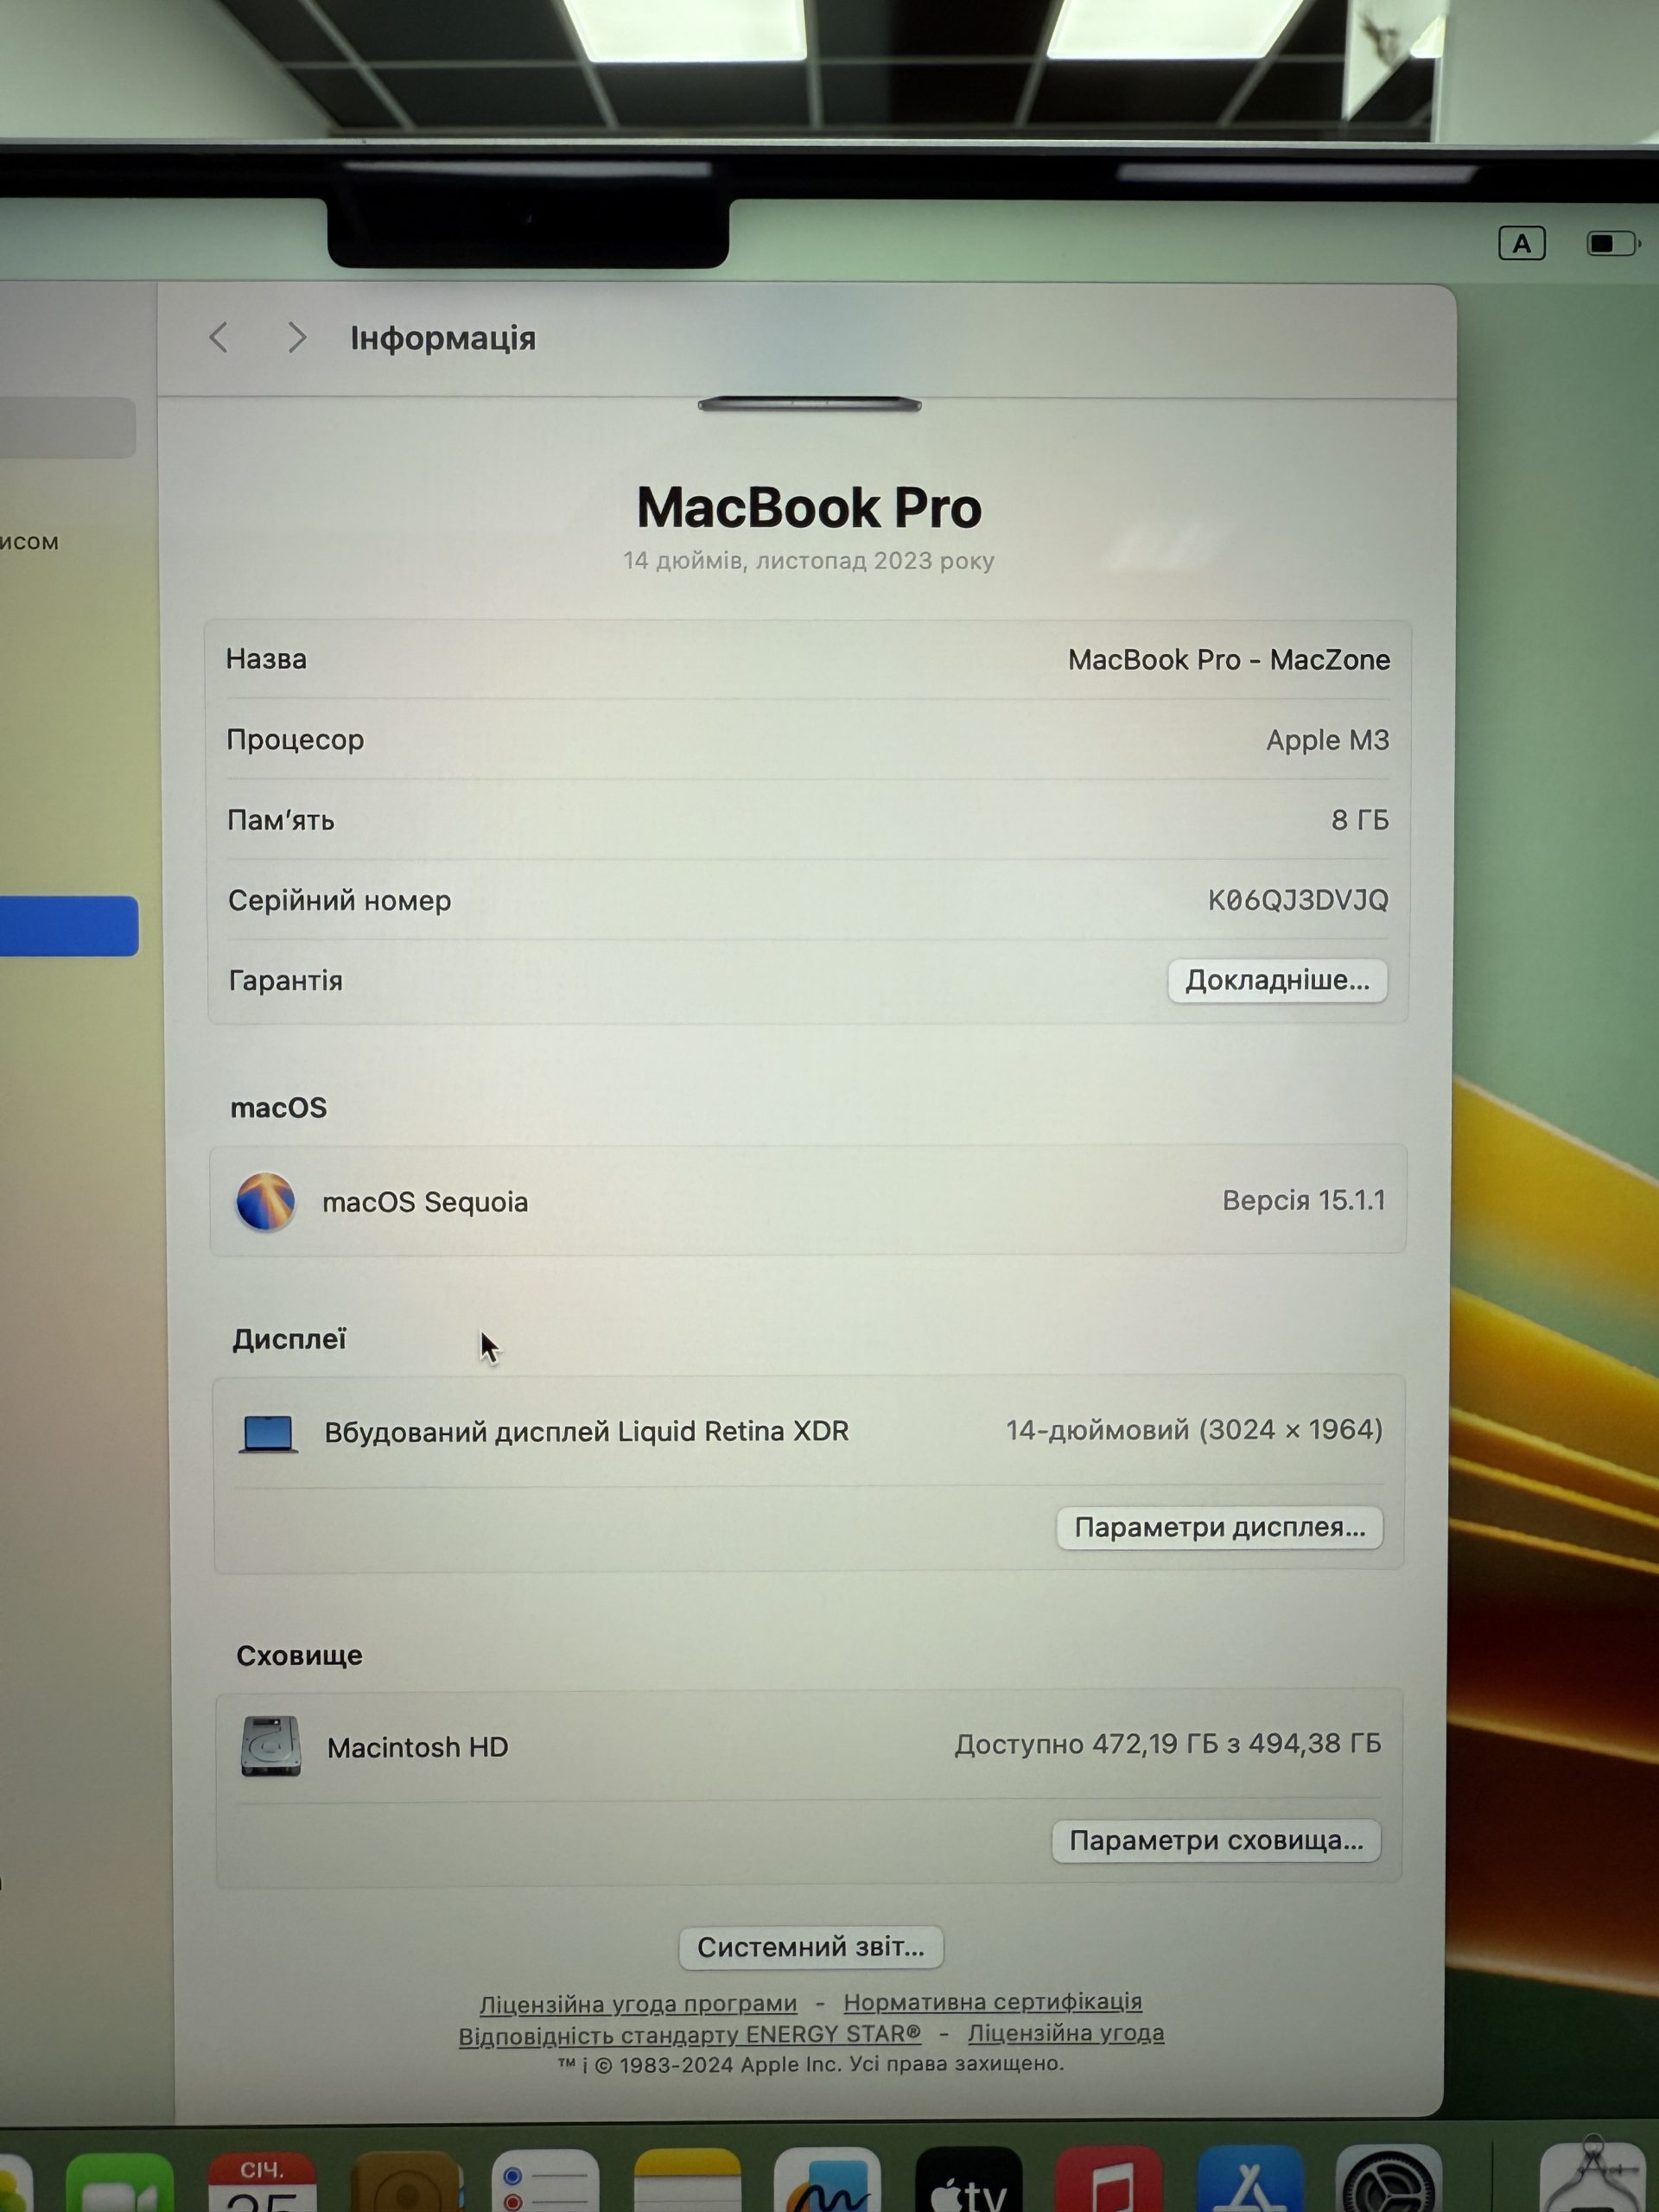Screen dimensions: 1659x2212
Task: Click the 14-дюймовий (3024 × 1964) text
Action: [x=1194, y=1430]
